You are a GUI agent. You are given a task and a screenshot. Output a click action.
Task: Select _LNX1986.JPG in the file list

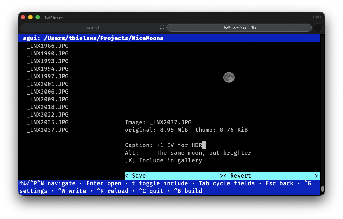48,46
